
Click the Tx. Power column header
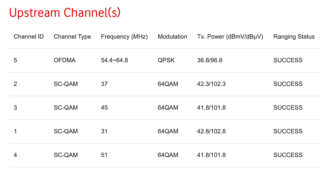(x=230, y=37)
